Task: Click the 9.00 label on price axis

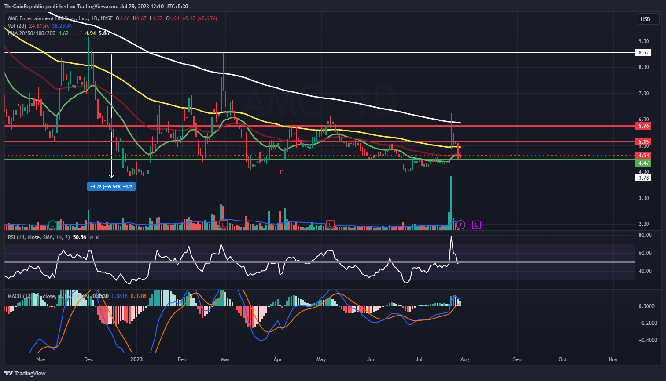Action: [644, 41]
